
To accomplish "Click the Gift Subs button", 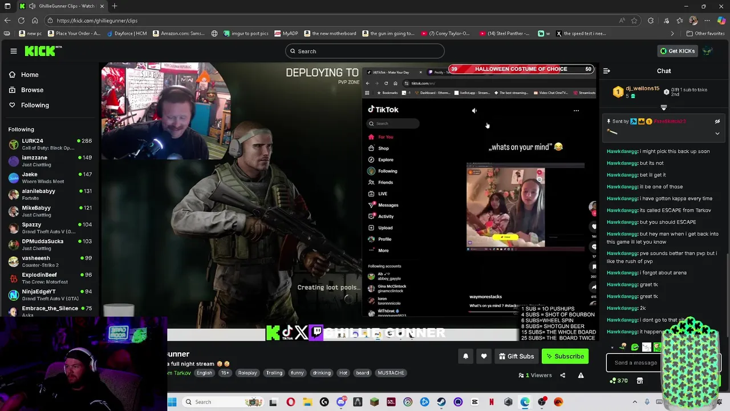I will (516, 356).
